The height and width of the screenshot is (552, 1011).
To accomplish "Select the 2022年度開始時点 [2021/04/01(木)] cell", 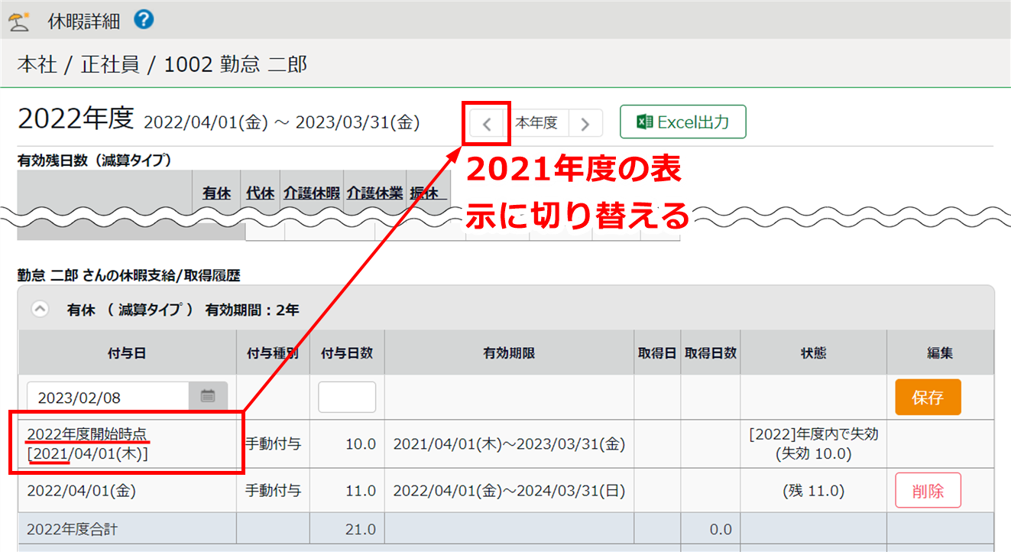I will point(128,443).
